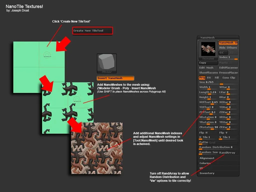Image resolution: width=256 pixels, height=192 pixels.
Task: Adjust the XRVar 0 slider
Action: (228, 117)
